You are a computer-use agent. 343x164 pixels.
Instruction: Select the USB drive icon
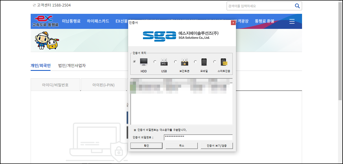pyautogui.click(x=164, y=62)
